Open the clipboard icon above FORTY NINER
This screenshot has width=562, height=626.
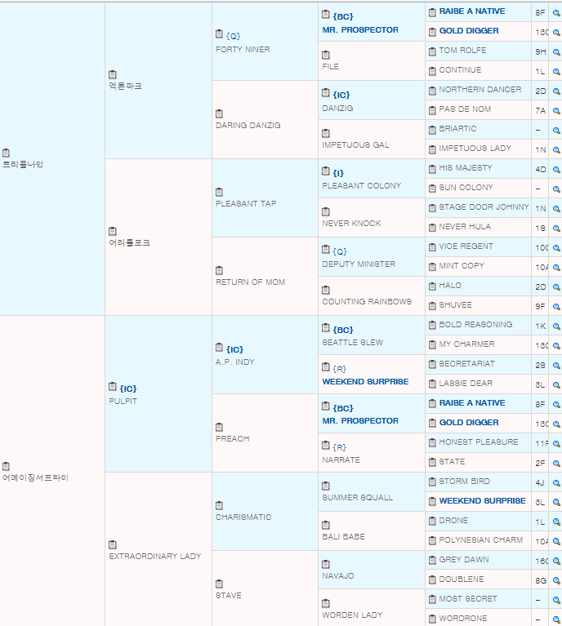219,34
